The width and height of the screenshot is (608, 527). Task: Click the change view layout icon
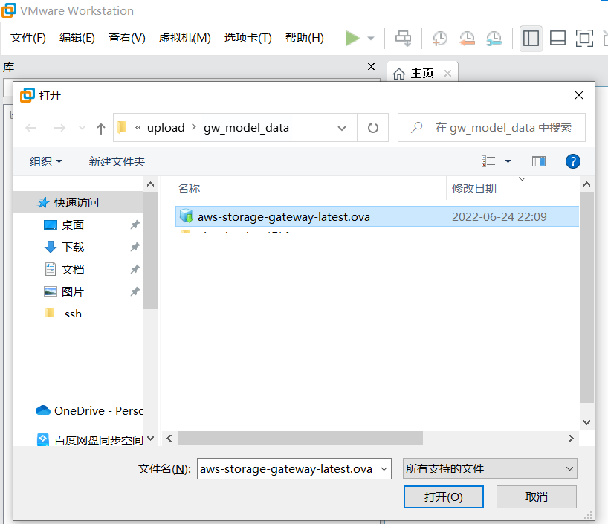pos(488,161)
